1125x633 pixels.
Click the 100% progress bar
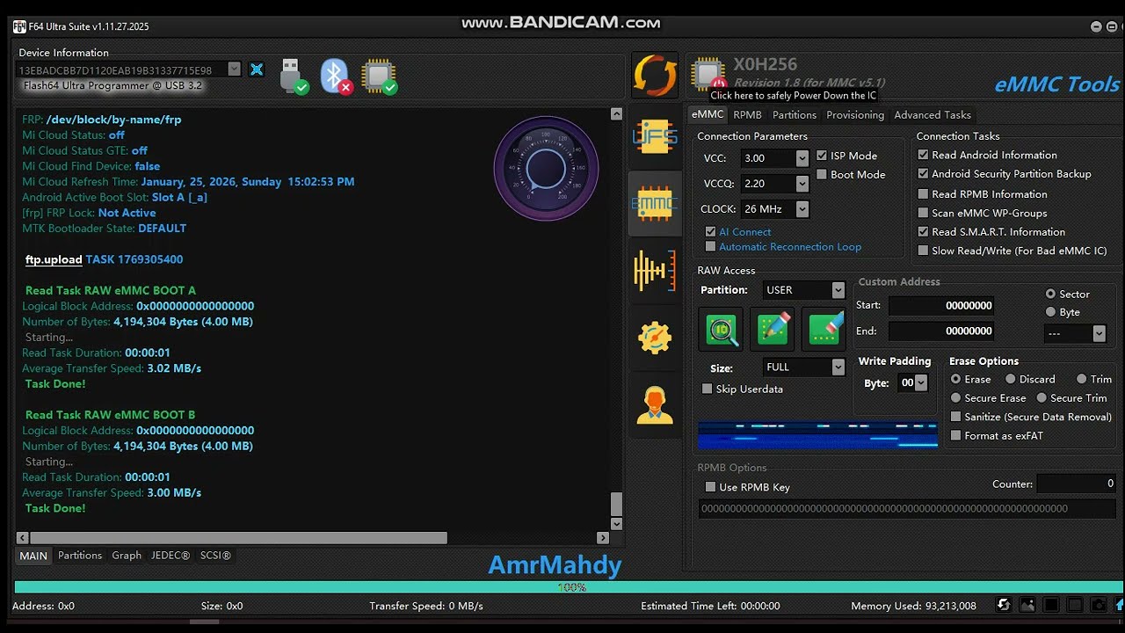coord(569,587)
